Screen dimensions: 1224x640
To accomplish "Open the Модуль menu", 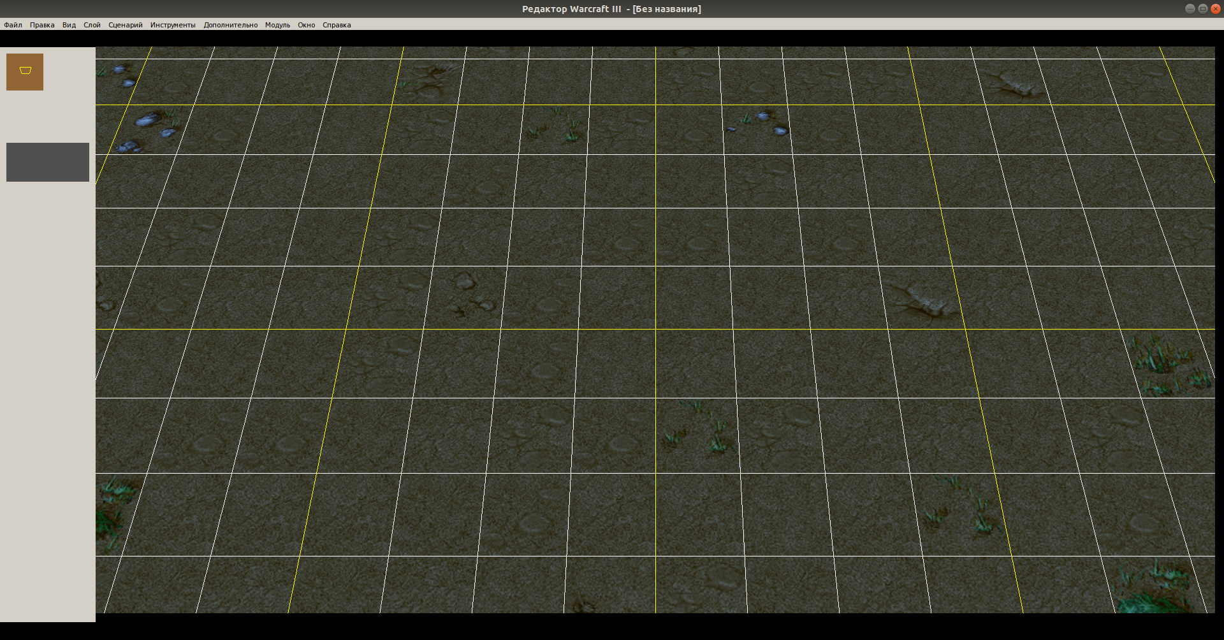I will pos(277,25).
